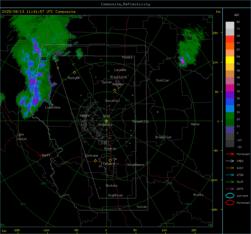251x234 pixels.
Task: Click the dBZ legend header
Action: (x=236, y=15)
